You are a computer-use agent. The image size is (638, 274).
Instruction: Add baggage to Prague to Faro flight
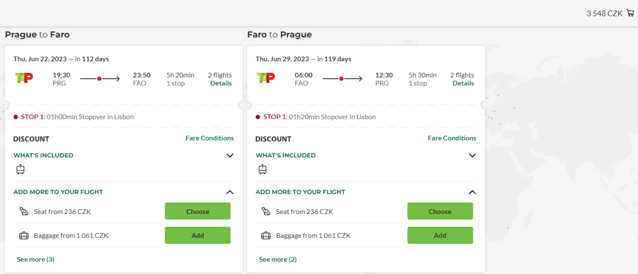pos(198,235)
